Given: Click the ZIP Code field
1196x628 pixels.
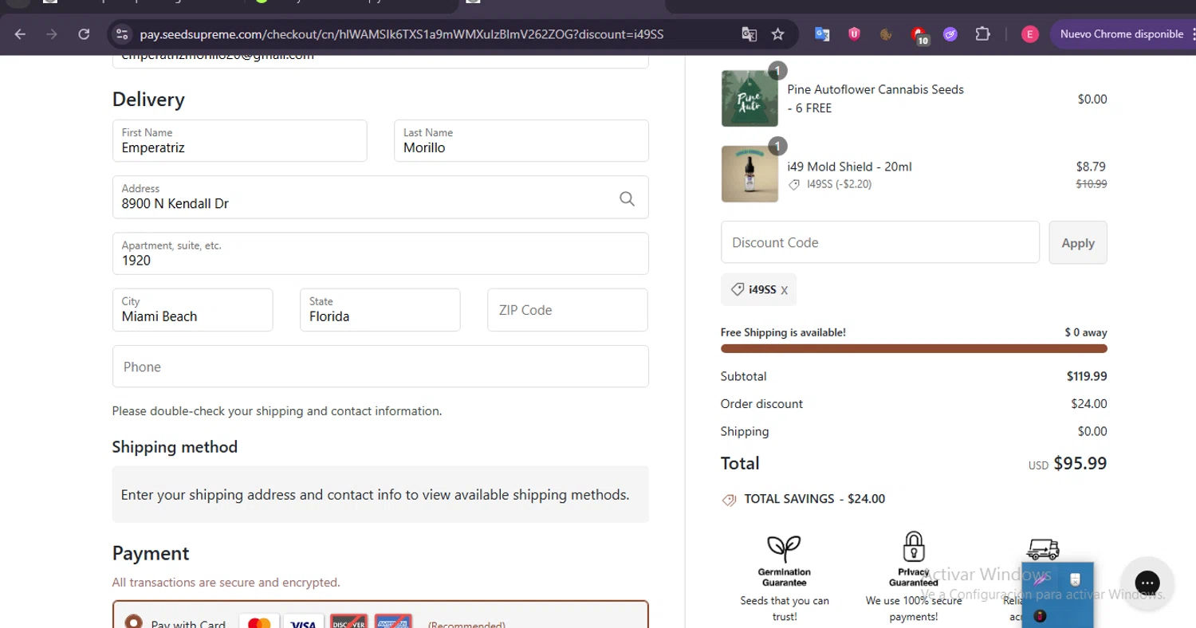Looking at the screenshot, I should pyautogui.click(x=567, y=310).
